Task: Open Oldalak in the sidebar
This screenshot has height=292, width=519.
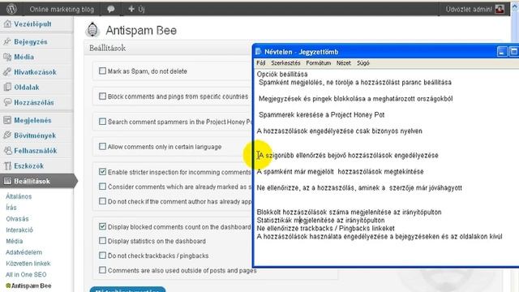Action: pos(27,87)
